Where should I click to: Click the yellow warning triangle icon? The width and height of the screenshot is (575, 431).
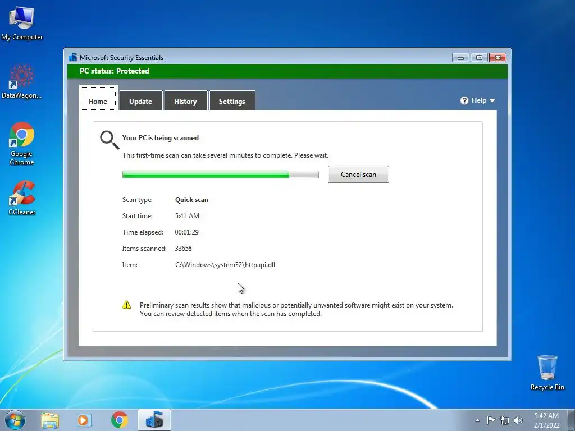pyautogui.click(x=126, y=305)
